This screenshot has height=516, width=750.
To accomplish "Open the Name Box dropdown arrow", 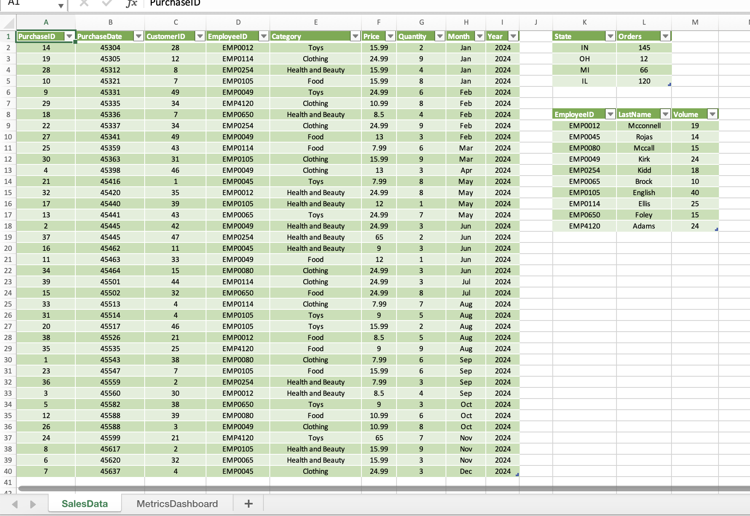I will pos(62,6).
